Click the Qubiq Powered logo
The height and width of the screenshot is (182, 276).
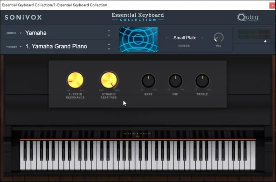(248, 17)
